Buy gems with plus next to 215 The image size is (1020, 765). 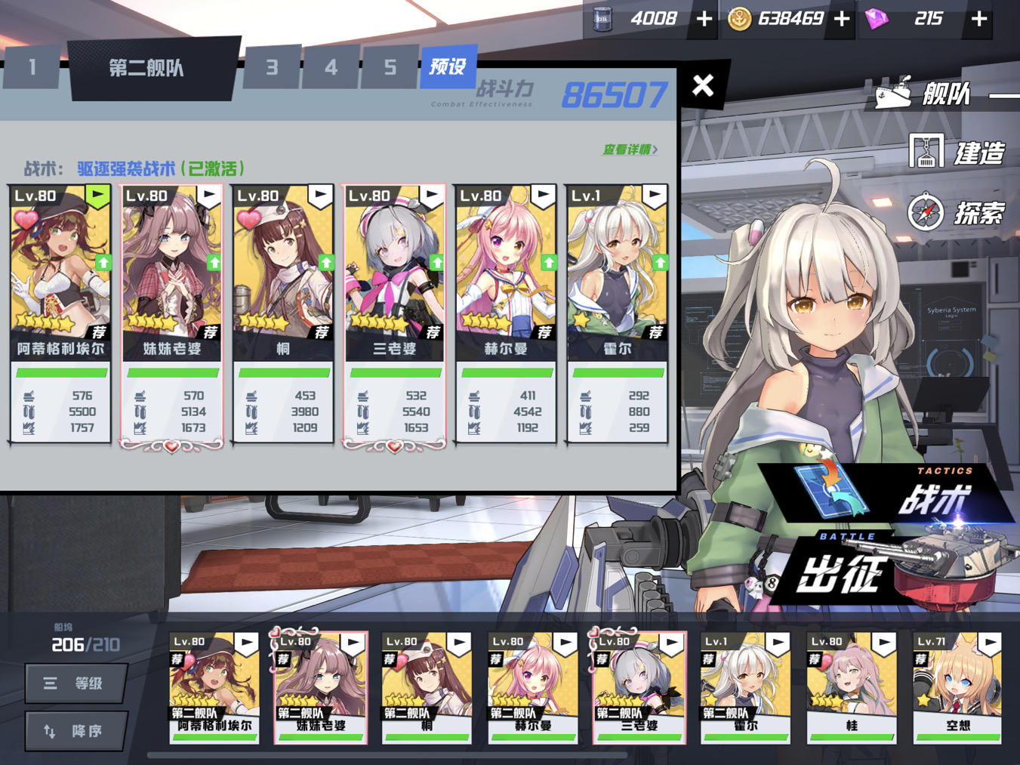tap(978, 19)
